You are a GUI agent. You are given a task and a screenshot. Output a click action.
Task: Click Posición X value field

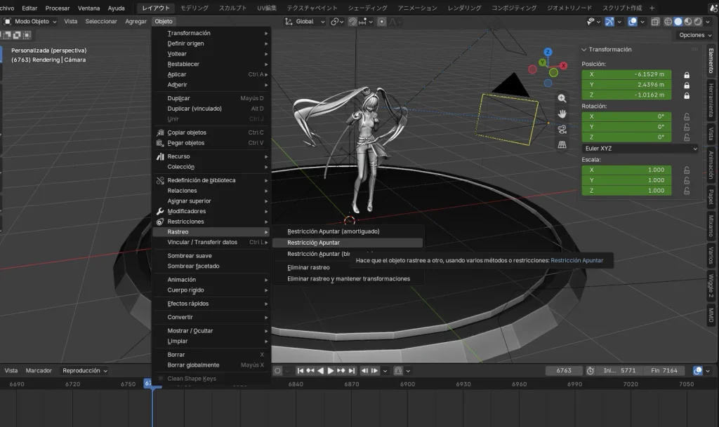[626, 74]
